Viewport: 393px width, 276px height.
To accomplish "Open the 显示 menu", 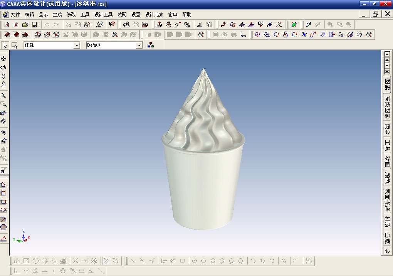I will click(44, 15).
